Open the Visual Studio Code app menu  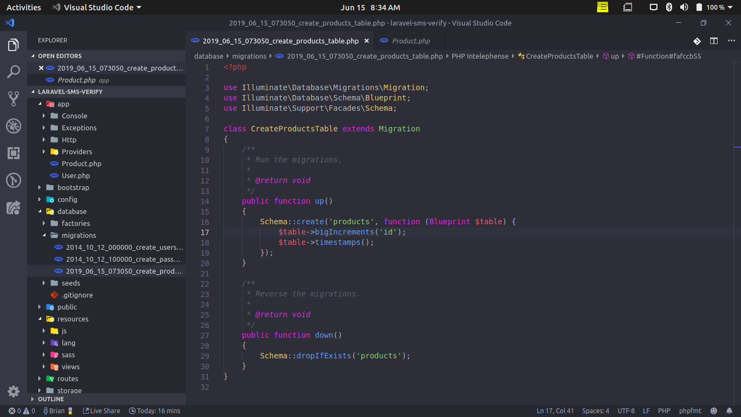pos(97,7)
